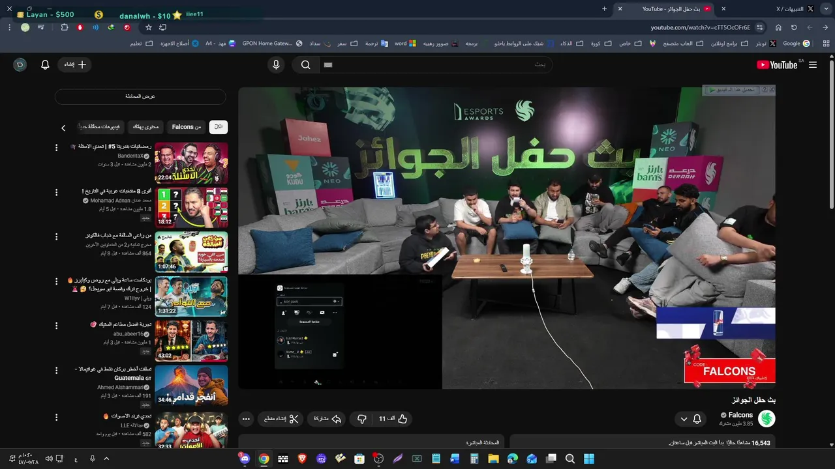Select the الكل filter chip

point(219,127)
